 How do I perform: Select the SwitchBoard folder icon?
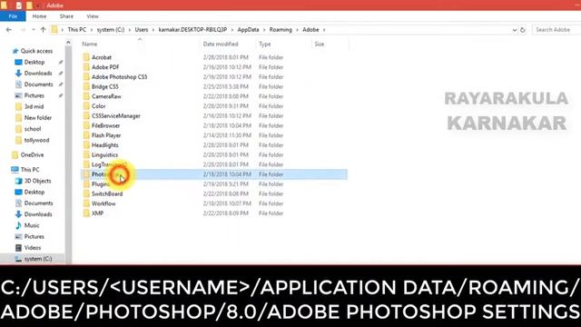point(86,193)
